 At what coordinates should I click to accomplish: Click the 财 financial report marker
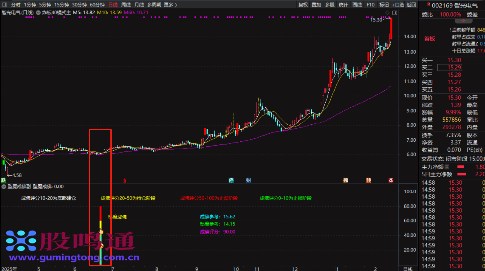click(248, 180)
